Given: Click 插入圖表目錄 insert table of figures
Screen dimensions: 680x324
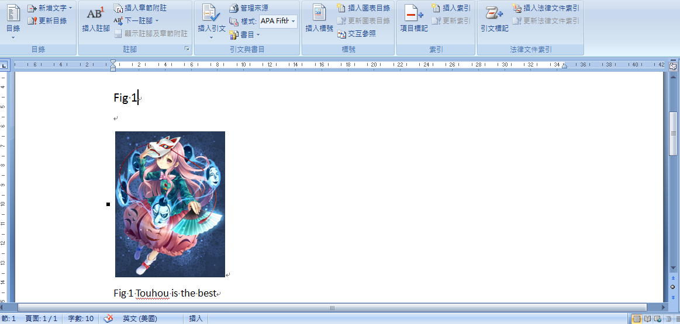Looking at the screenshot, I should pos(364,8).
